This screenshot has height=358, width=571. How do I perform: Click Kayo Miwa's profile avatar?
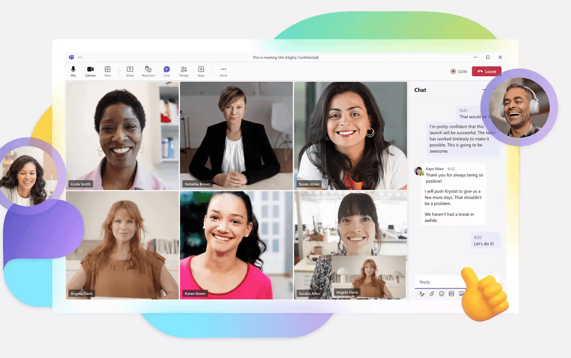click(418, 170)
